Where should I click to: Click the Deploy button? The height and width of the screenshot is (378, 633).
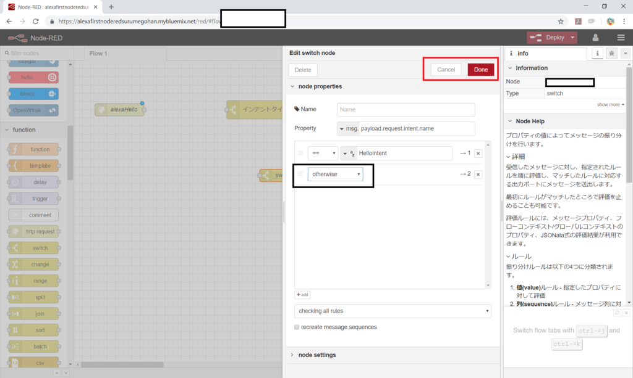pos(548,38)
